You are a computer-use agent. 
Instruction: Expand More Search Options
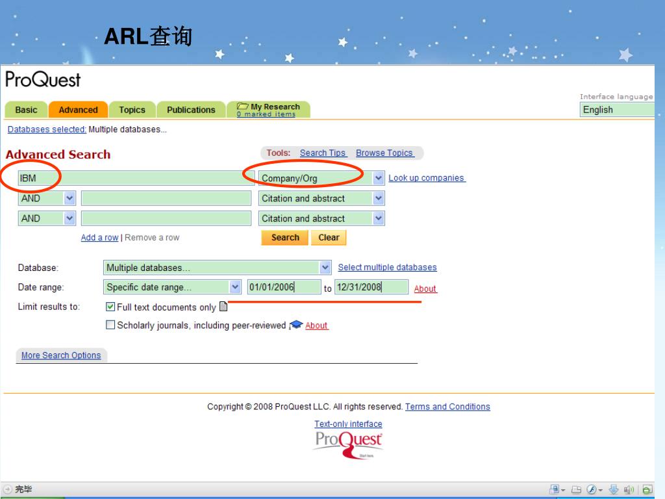coord(61,355)
